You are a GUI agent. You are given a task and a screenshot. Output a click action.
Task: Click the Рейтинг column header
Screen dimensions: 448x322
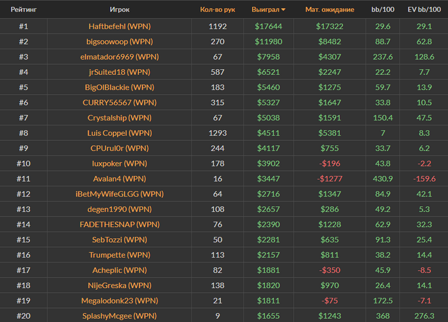pyautogui.click(x=24, y=10)
